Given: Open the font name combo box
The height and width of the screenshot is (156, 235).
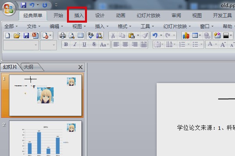Looking at the screenshot, I should (x=21, y=45).
